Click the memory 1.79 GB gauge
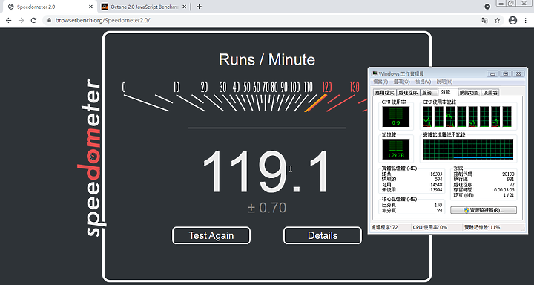 (395, 149)
